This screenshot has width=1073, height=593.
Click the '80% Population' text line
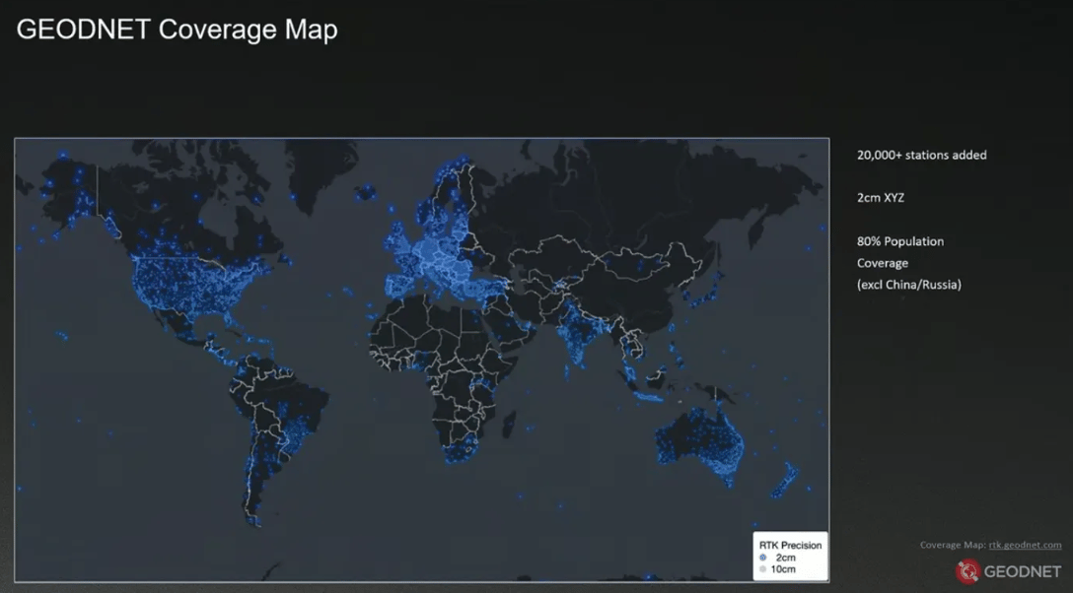click(900, 241)
